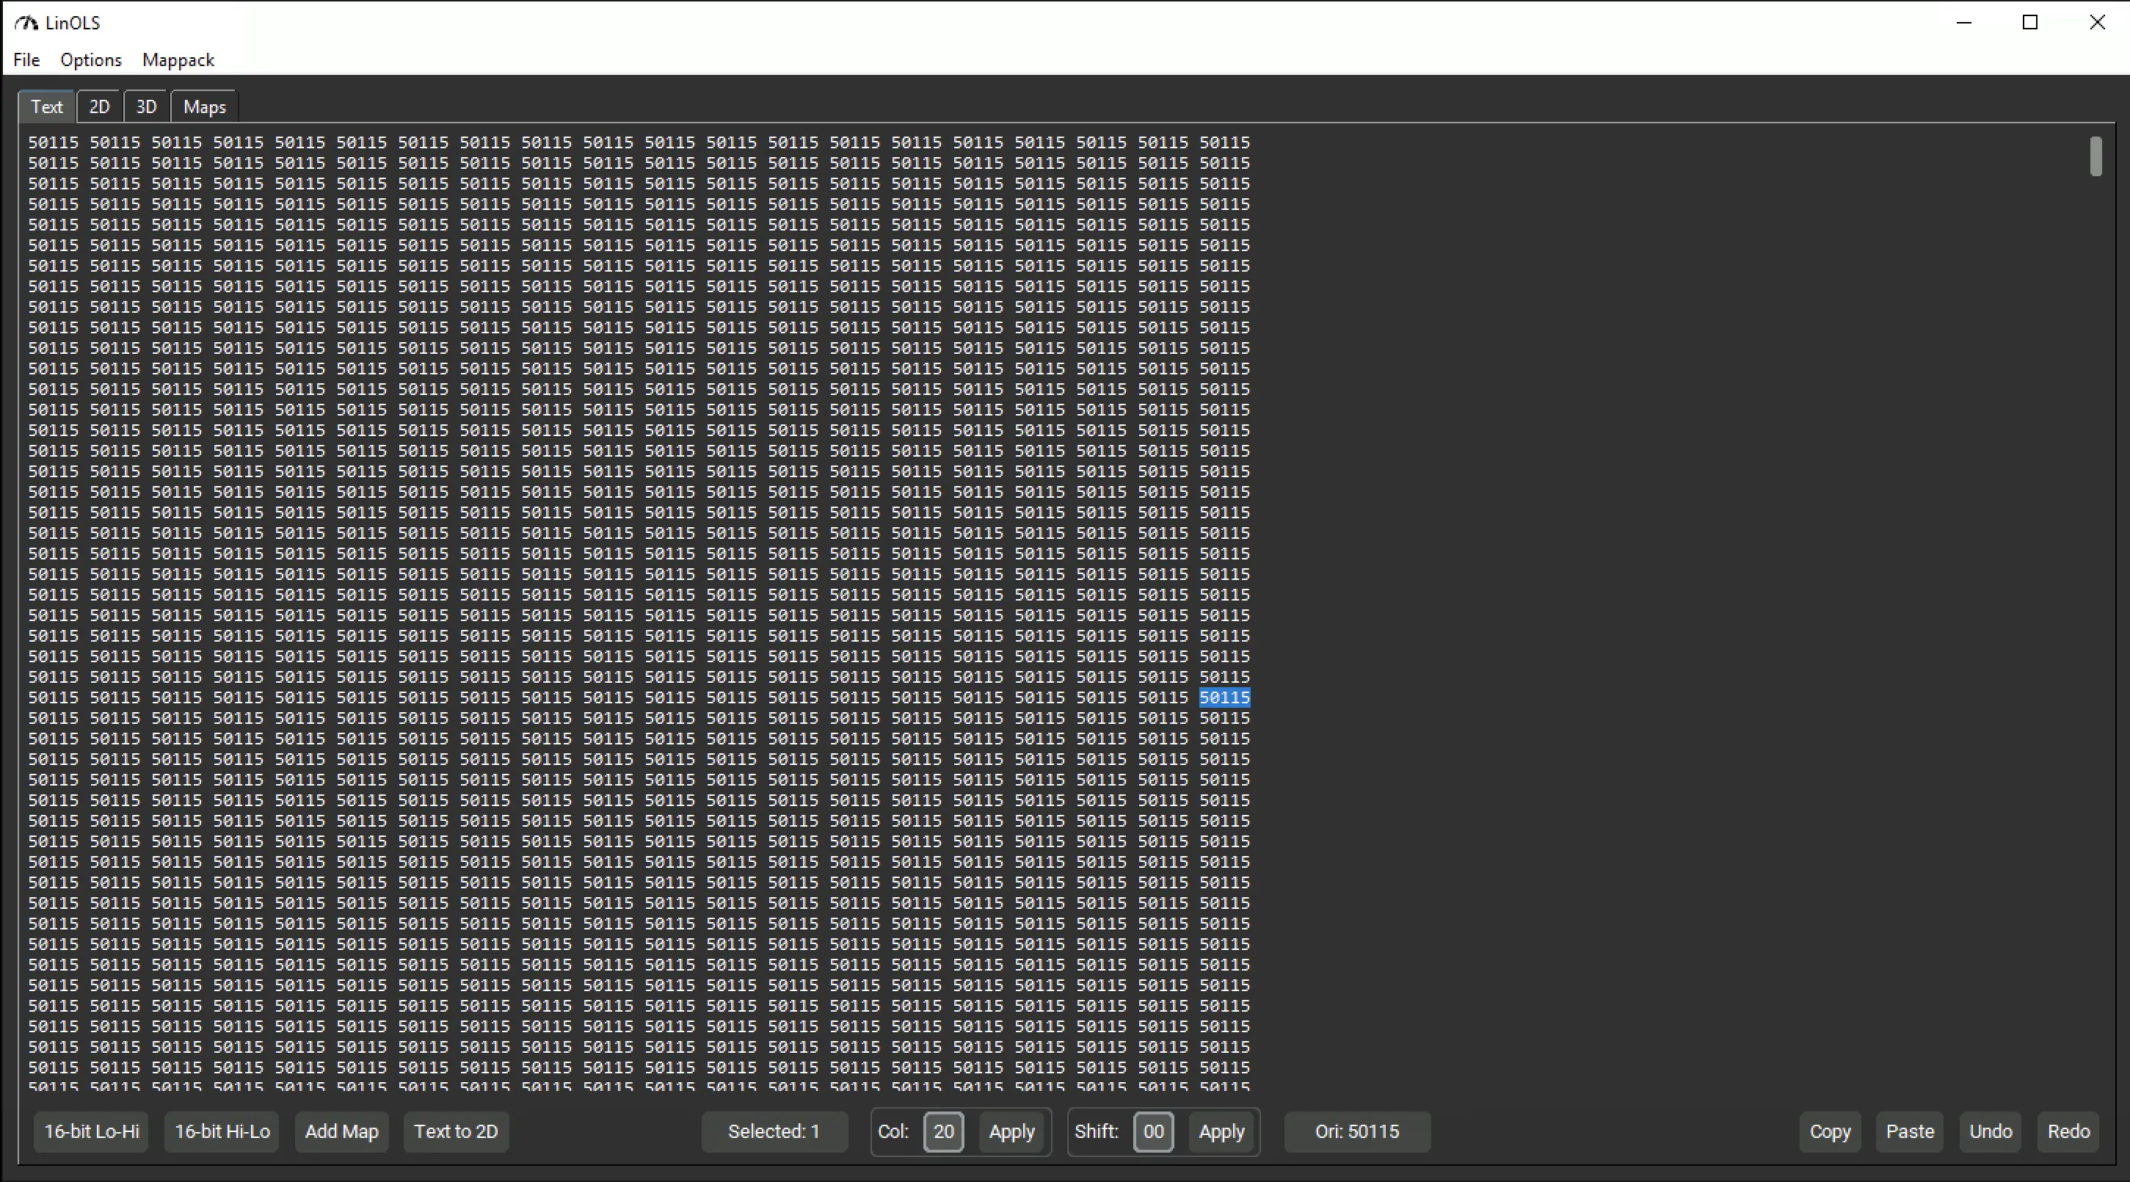The image size is (2130, 1182).
Task: Switch to the 2D tab
Action: click(x=99, y=106)
